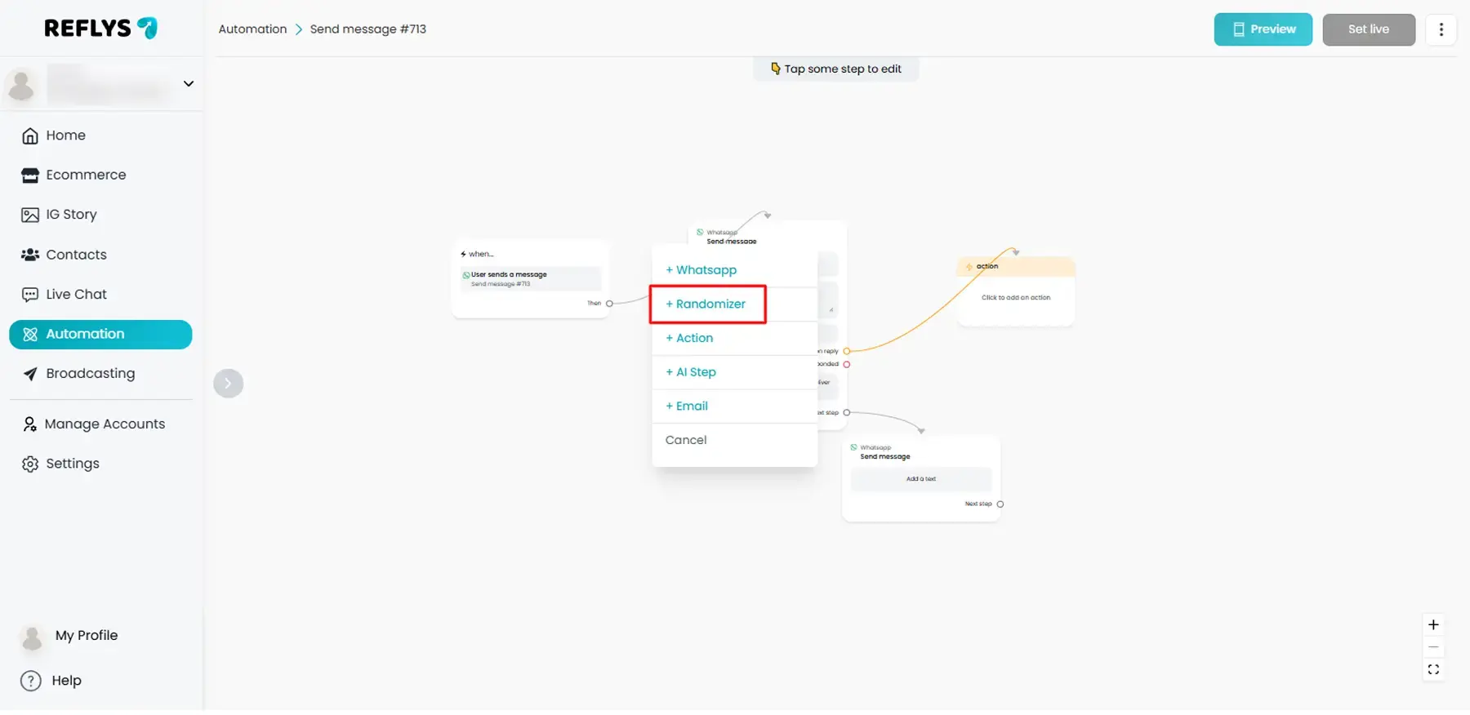Screen dimensions: 1470x715
Task: Choose + AI Step in menu
Action: click(x=691, y=372)
